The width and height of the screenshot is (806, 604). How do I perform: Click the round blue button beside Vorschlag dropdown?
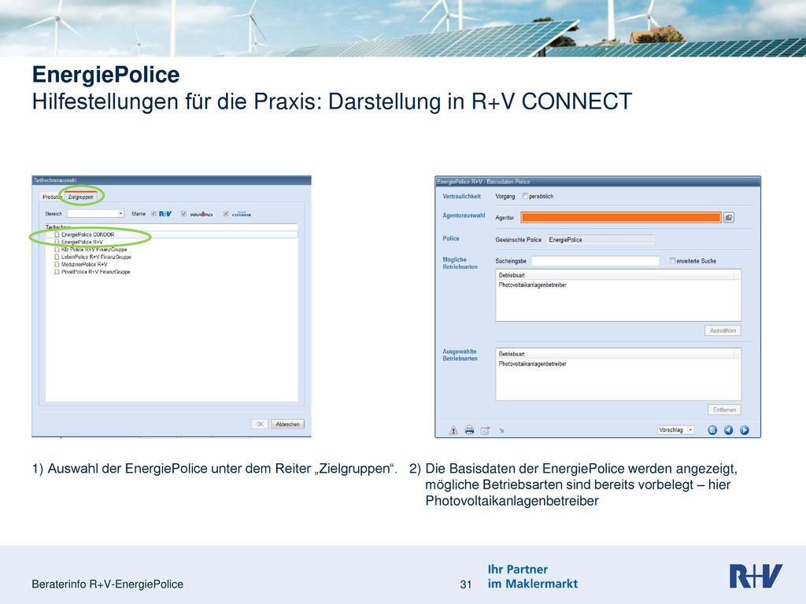712,430
